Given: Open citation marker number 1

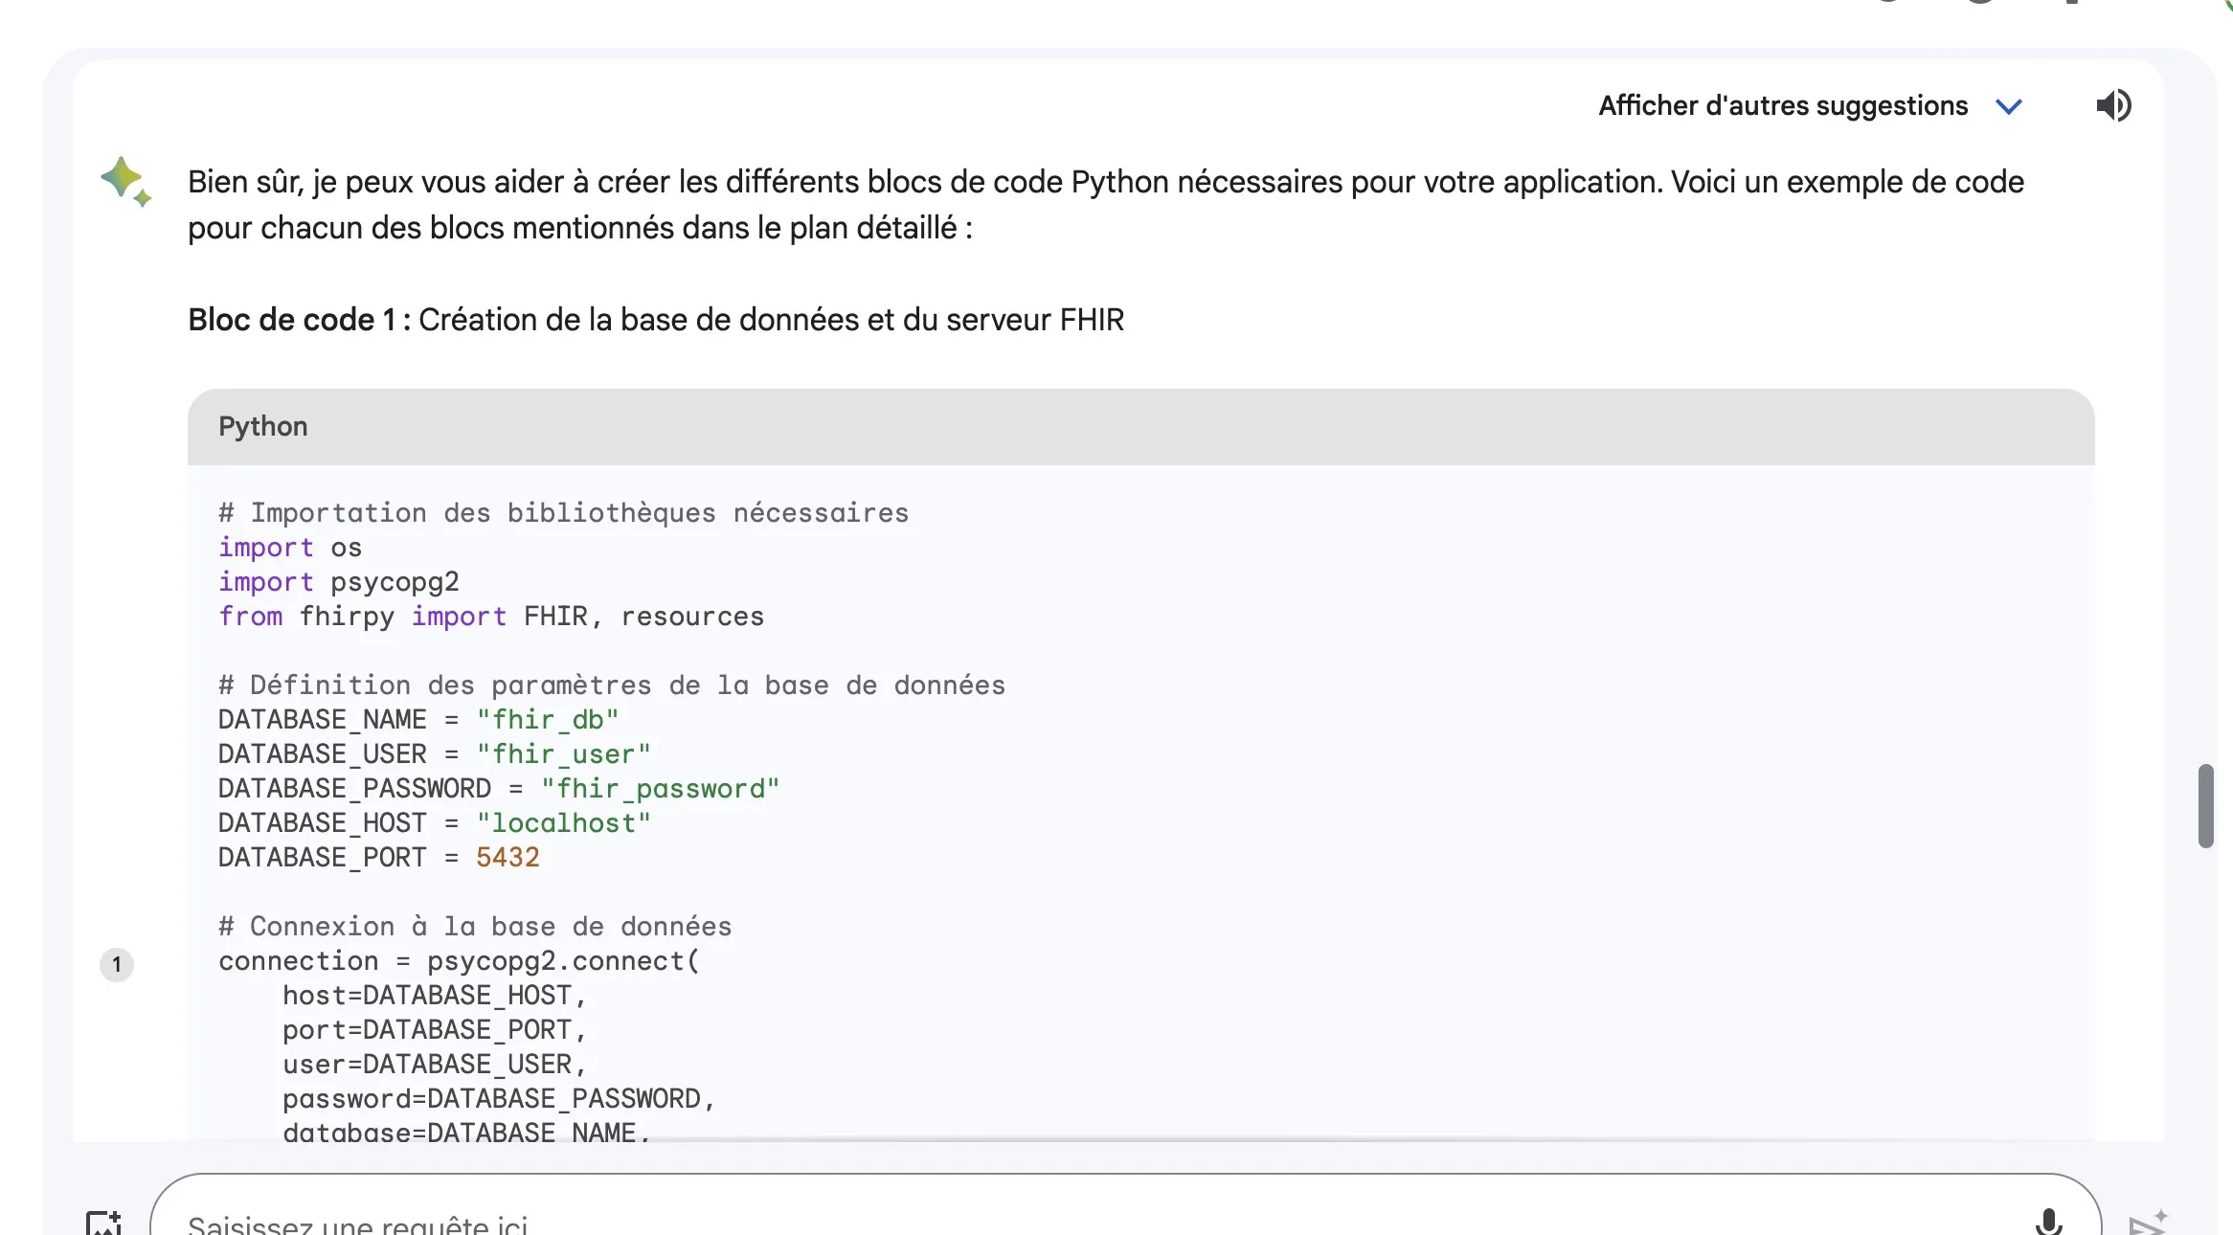Looking at the screenshot, I should pyautogui.click(x=117, y=964).
